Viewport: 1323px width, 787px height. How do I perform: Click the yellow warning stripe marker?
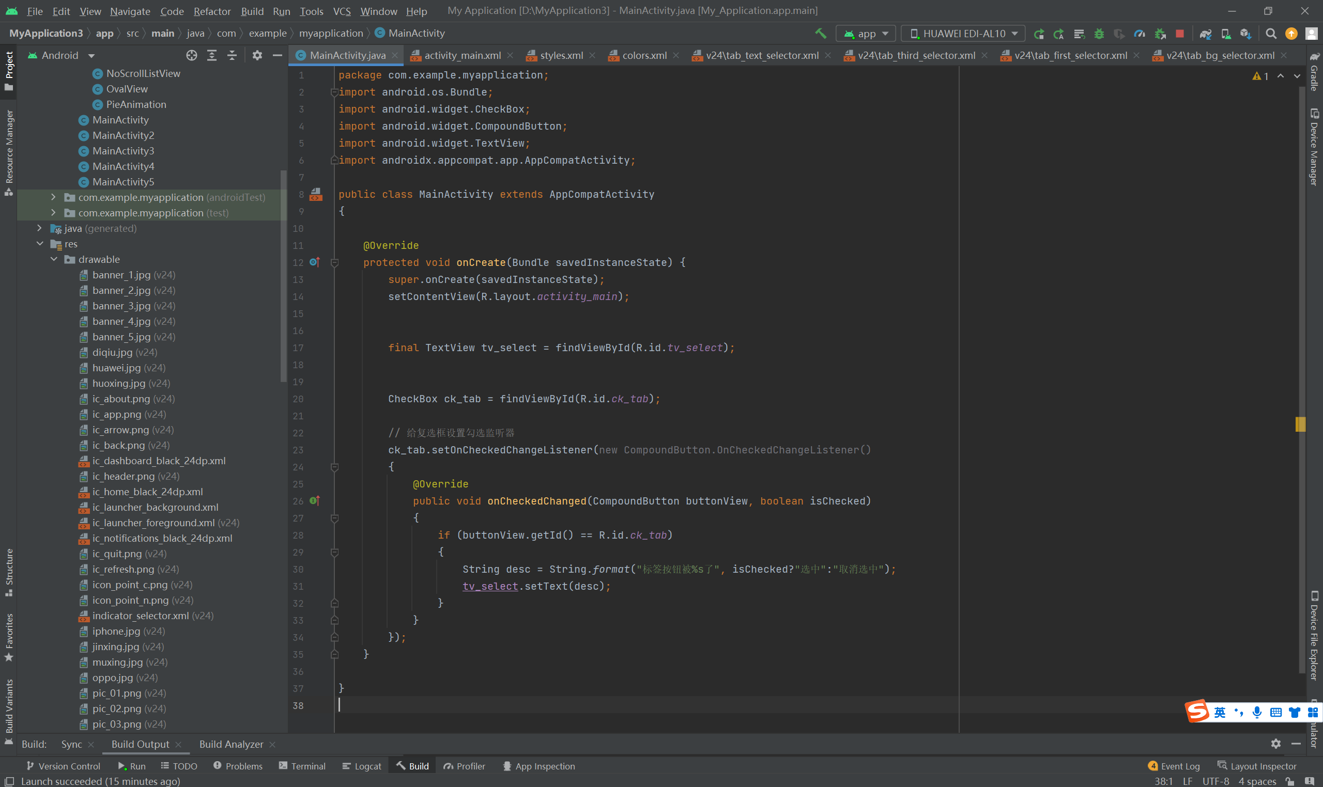[x=1300, y=424]
